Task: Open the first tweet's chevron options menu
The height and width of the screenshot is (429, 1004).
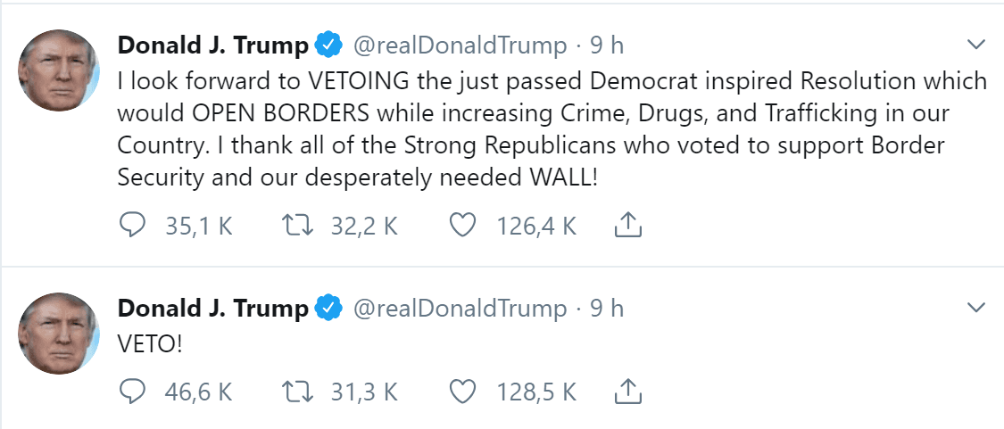Action: [975, 45]
